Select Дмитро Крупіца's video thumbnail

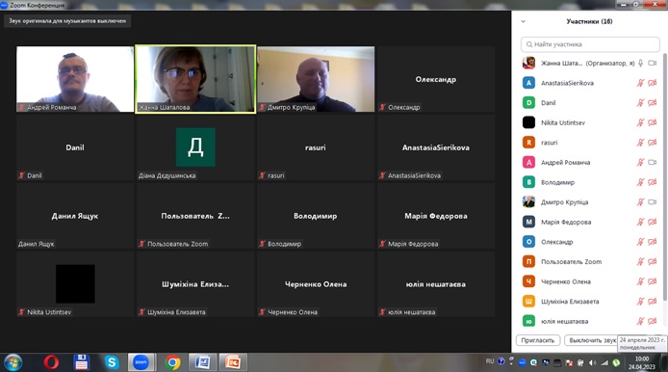pyautogui.click(x=316, y=79)
